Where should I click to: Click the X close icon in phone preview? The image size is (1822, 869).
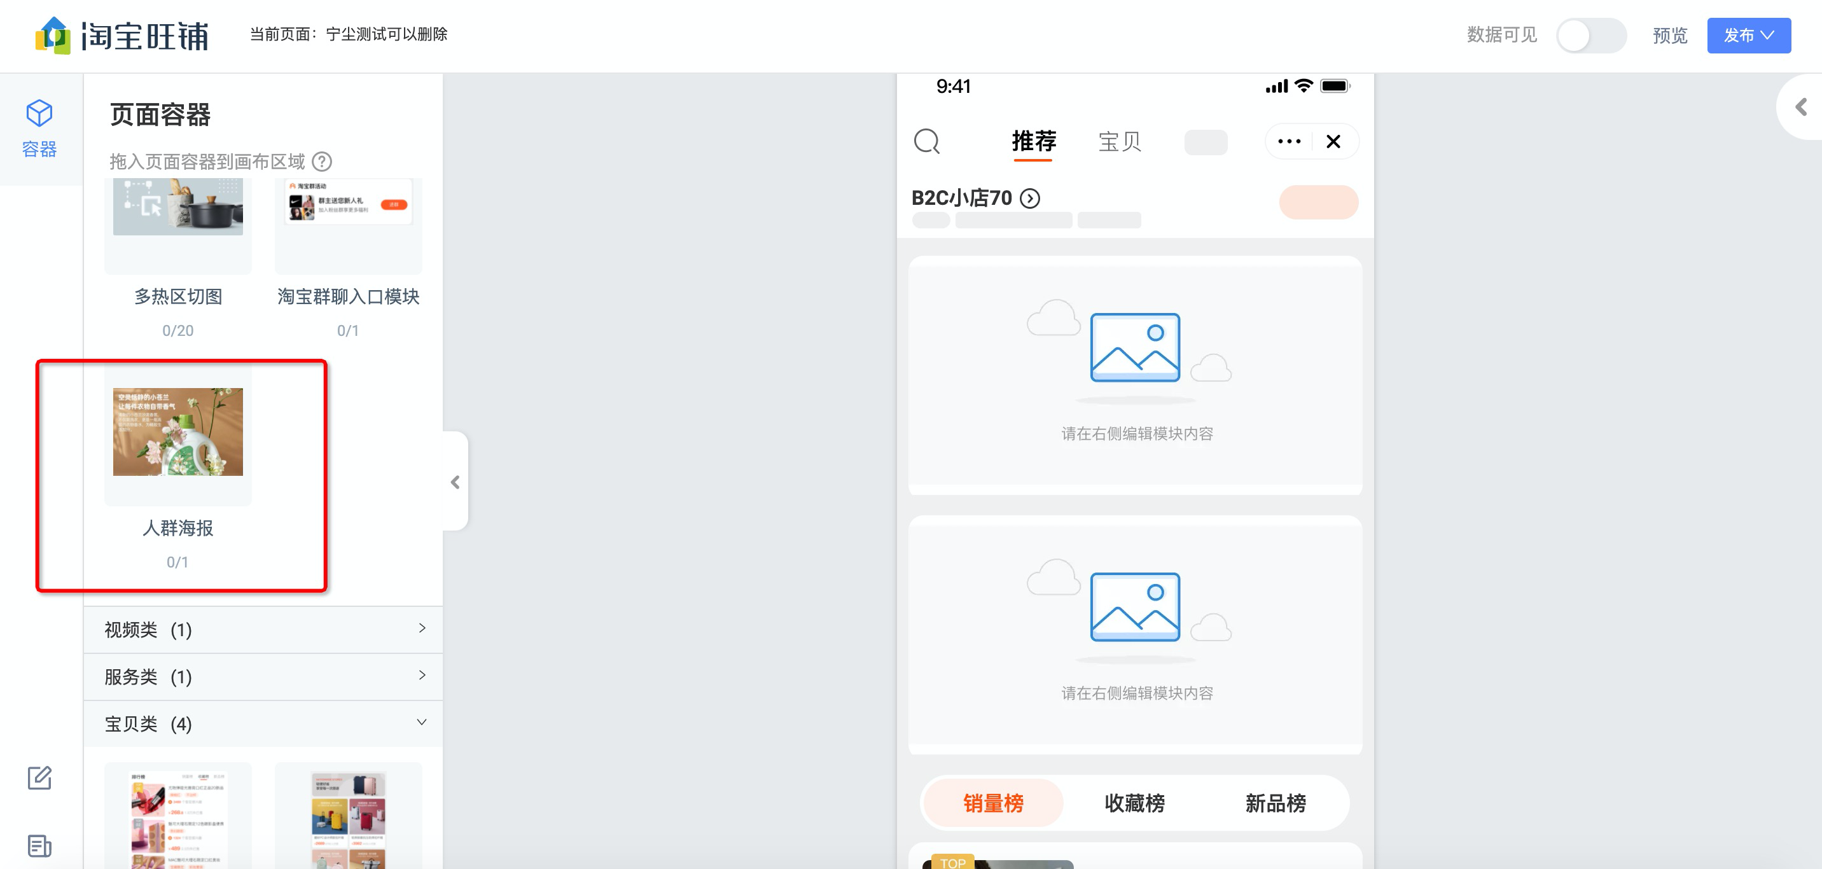click(x=1333, y=141)
